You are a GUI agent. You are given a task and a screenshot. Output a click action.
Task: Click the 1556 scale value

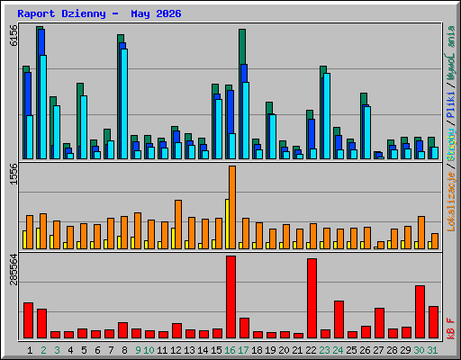[x=14, y=174]
